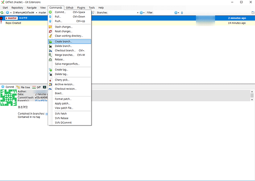Click the Merge branches icon

click(51, 55)
